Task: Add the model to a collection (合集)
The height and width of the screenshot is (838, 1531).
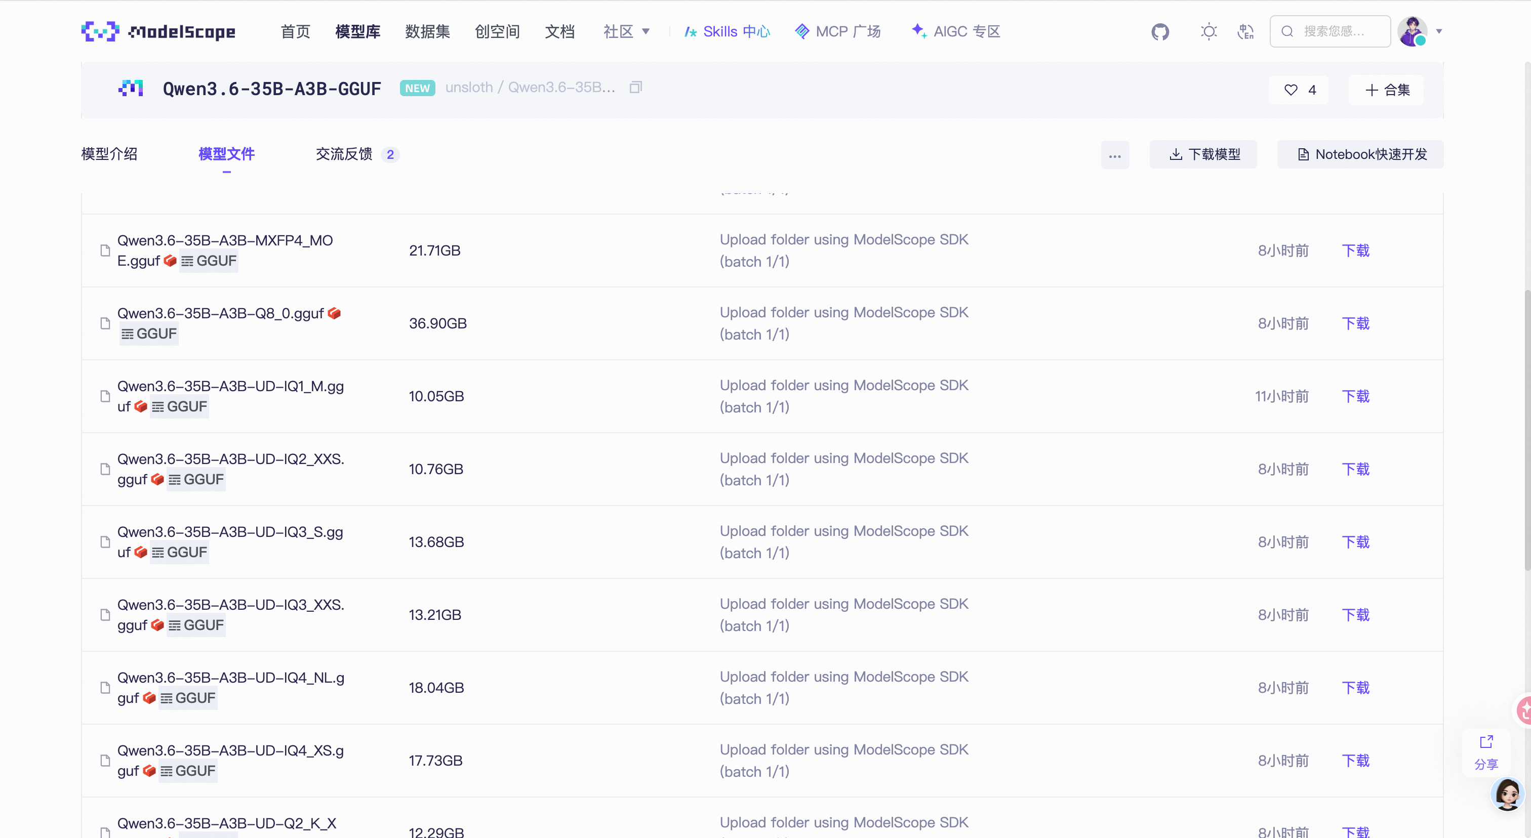Action: coord(1386,90)
